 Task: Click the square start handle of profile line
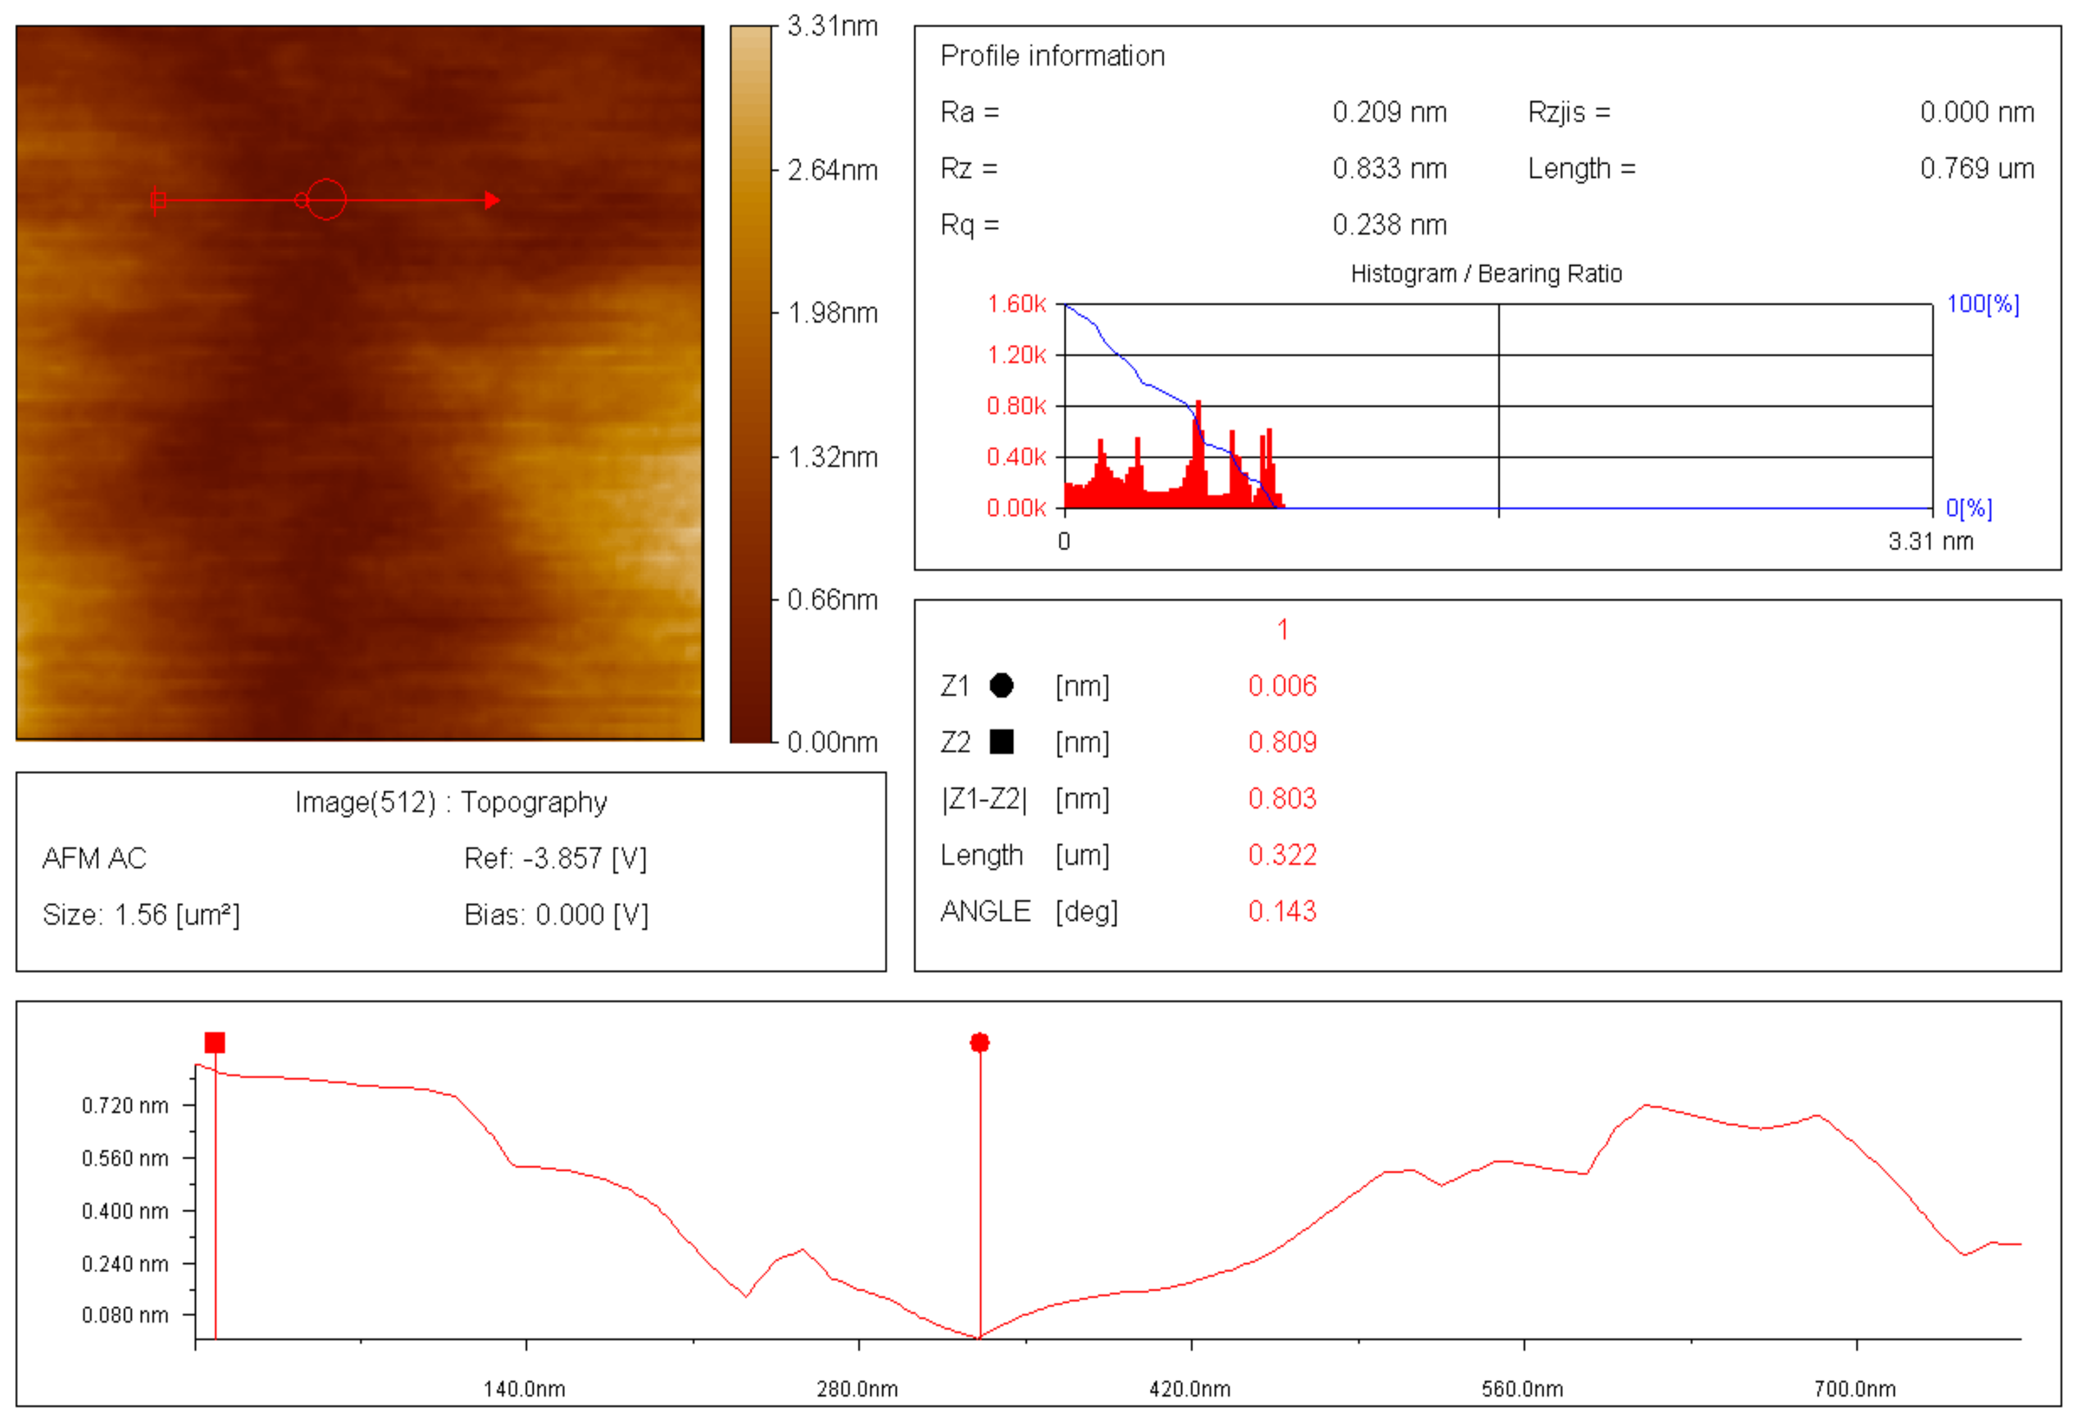pyautogui.click(x=158, y=200)
